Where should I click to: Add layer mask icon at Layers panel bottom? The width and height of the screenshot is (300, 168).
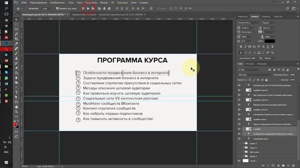pos(273,166)
